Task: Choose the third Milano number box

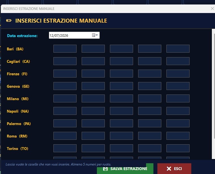Action: click(x=121, y=98)
